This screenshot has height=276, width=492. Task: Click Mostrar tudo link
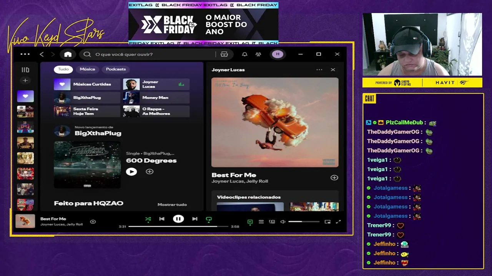(172, 205)
